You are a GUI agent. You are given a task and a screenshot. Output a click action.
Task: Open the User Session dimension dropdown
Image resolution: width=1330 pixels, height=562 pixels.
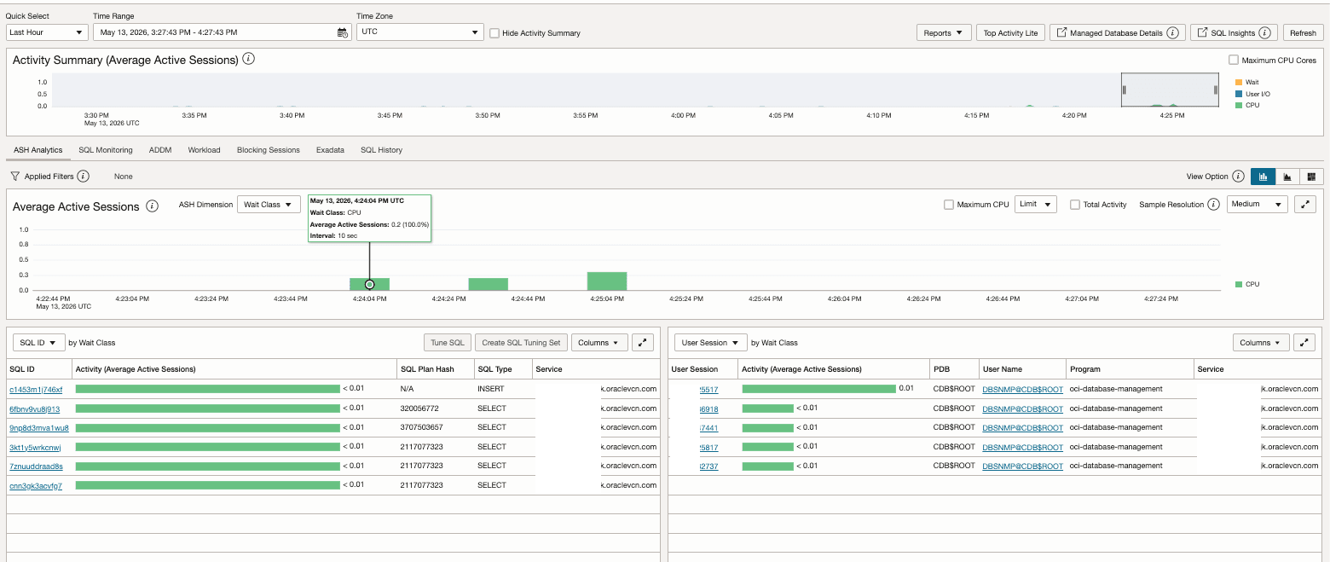coord(711,342)
